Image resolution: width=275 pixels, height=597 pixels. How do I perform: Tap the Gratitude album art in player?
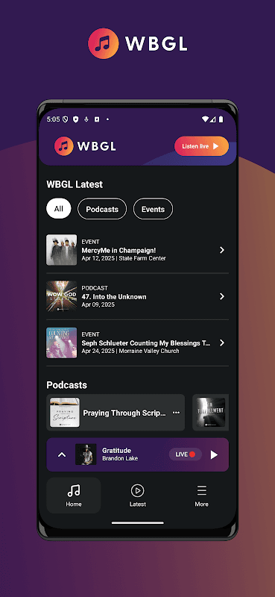pos(86,454)
